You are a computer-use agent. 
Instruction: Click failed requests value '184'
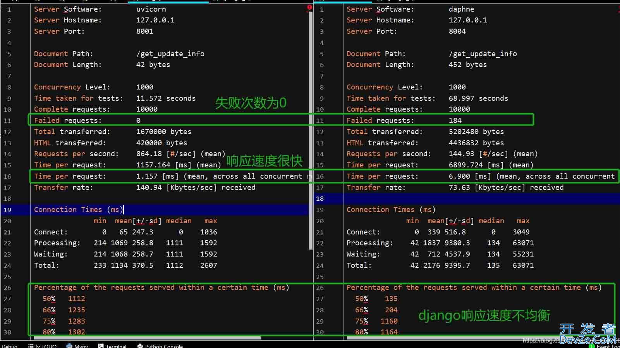point(455,121)
